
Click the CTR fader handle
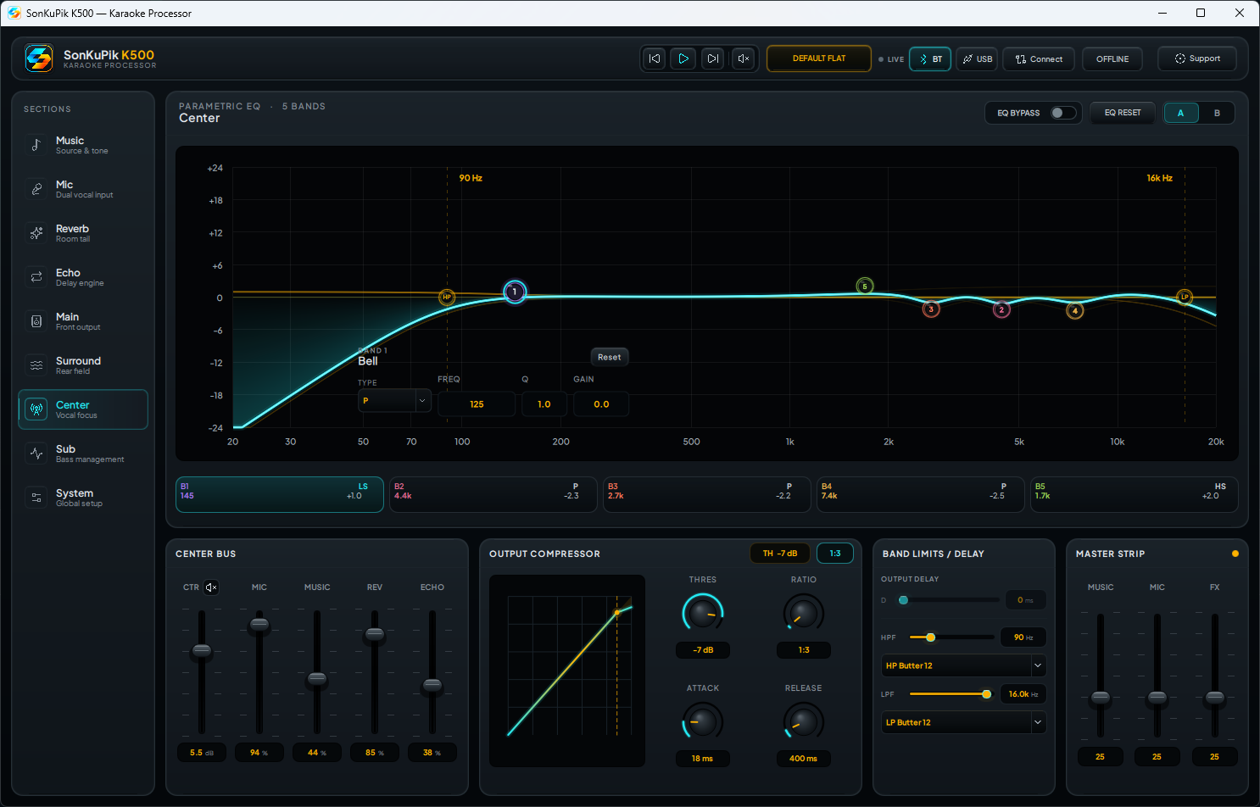[x=202, y=651]
